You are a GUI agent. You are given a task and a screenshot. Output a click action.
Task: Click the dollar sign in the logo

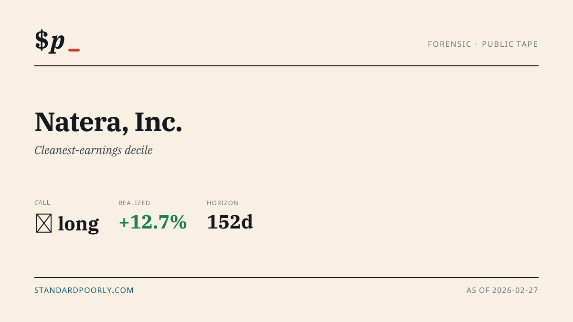[42, 40]
